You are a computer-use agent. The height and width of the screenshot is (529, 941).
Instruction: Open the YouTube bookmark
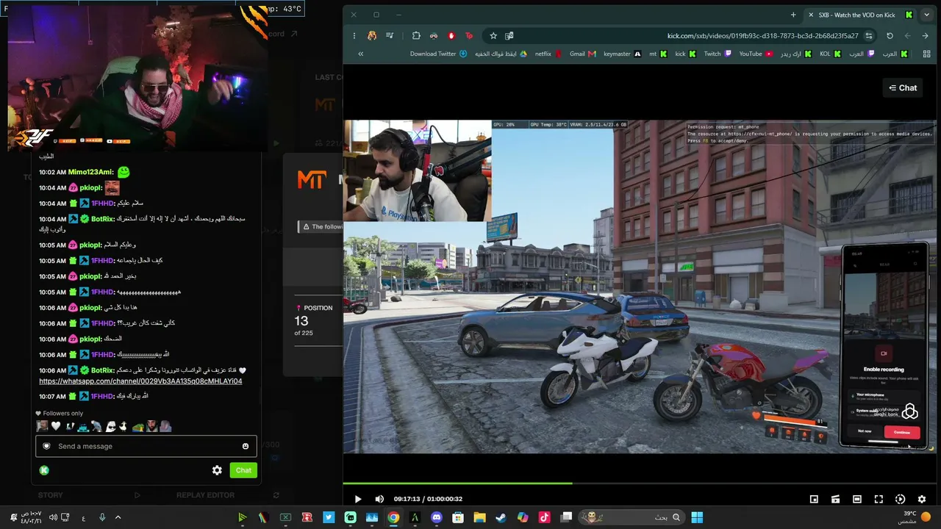tap(756, 54)
